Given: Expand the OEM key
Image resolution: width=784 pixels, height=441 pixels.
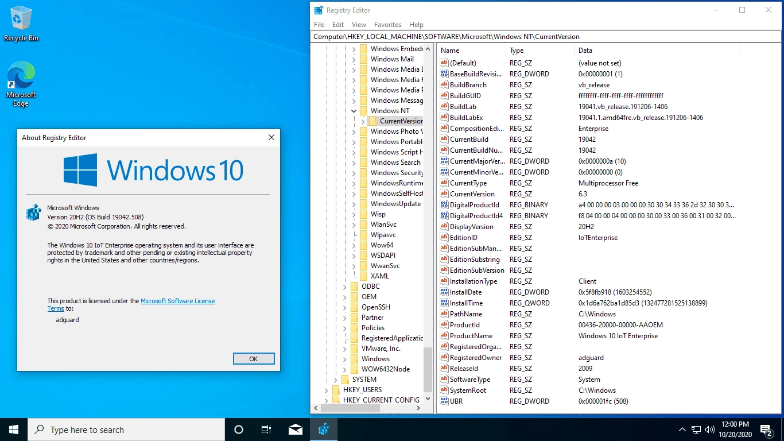Looking at the screenshot, I should pos(345,297).
